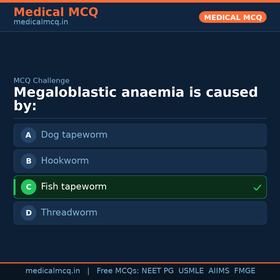Click the "Free MCQs:" footer label

tap(118, 271)
